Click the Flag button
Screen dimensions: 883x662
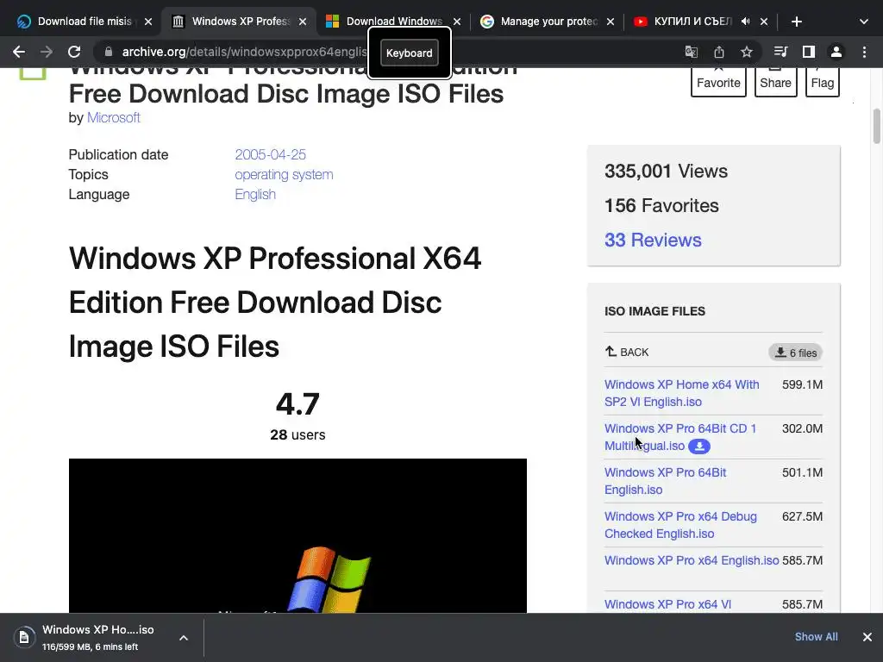[x=822, y=82]
